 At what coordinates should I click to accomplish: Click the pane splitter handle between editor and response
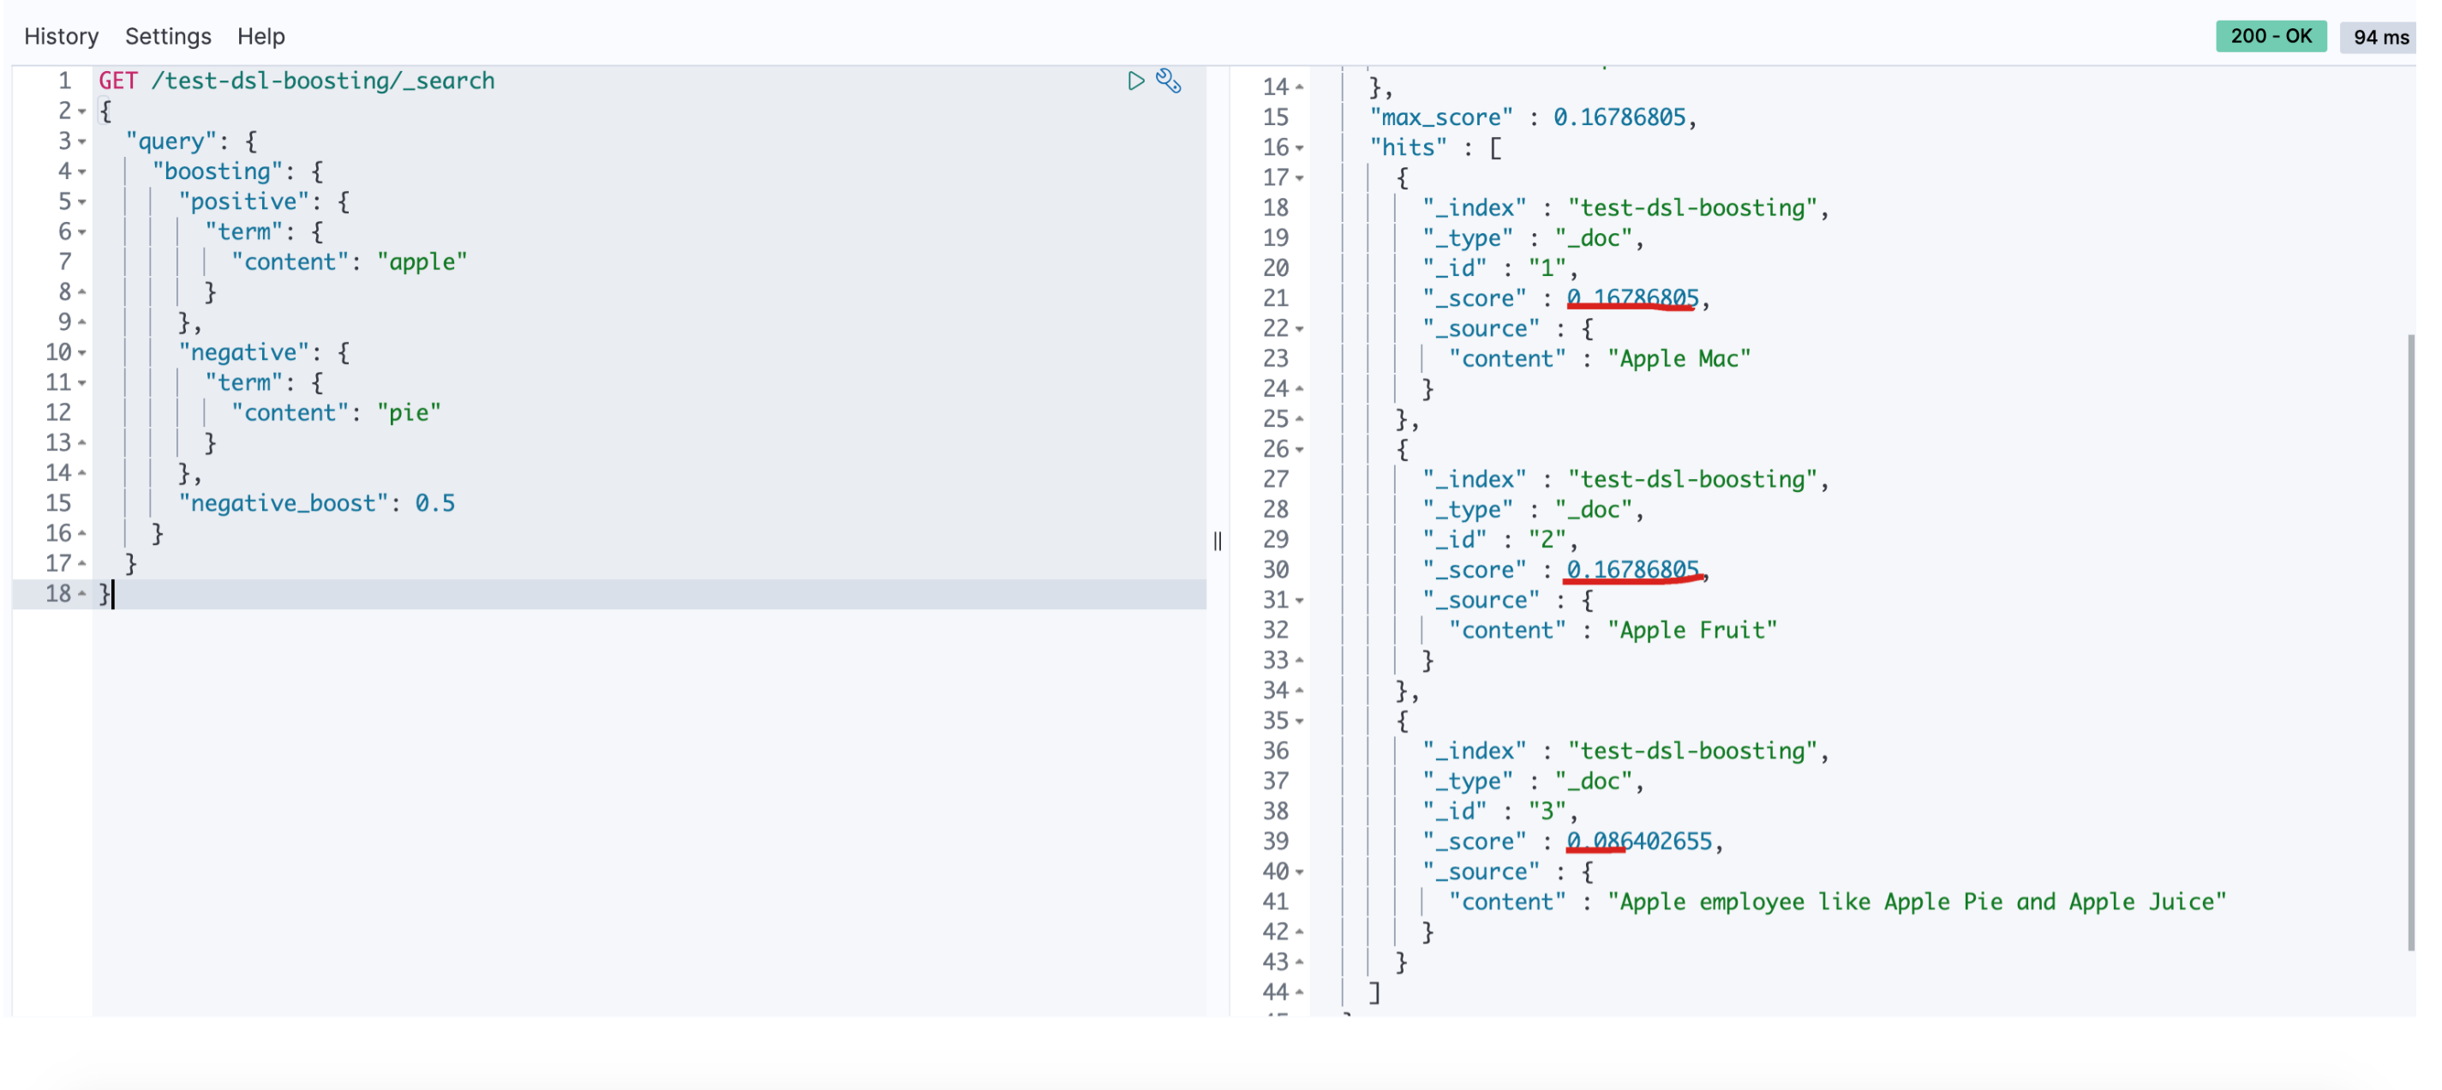[x=1218, y=542]
